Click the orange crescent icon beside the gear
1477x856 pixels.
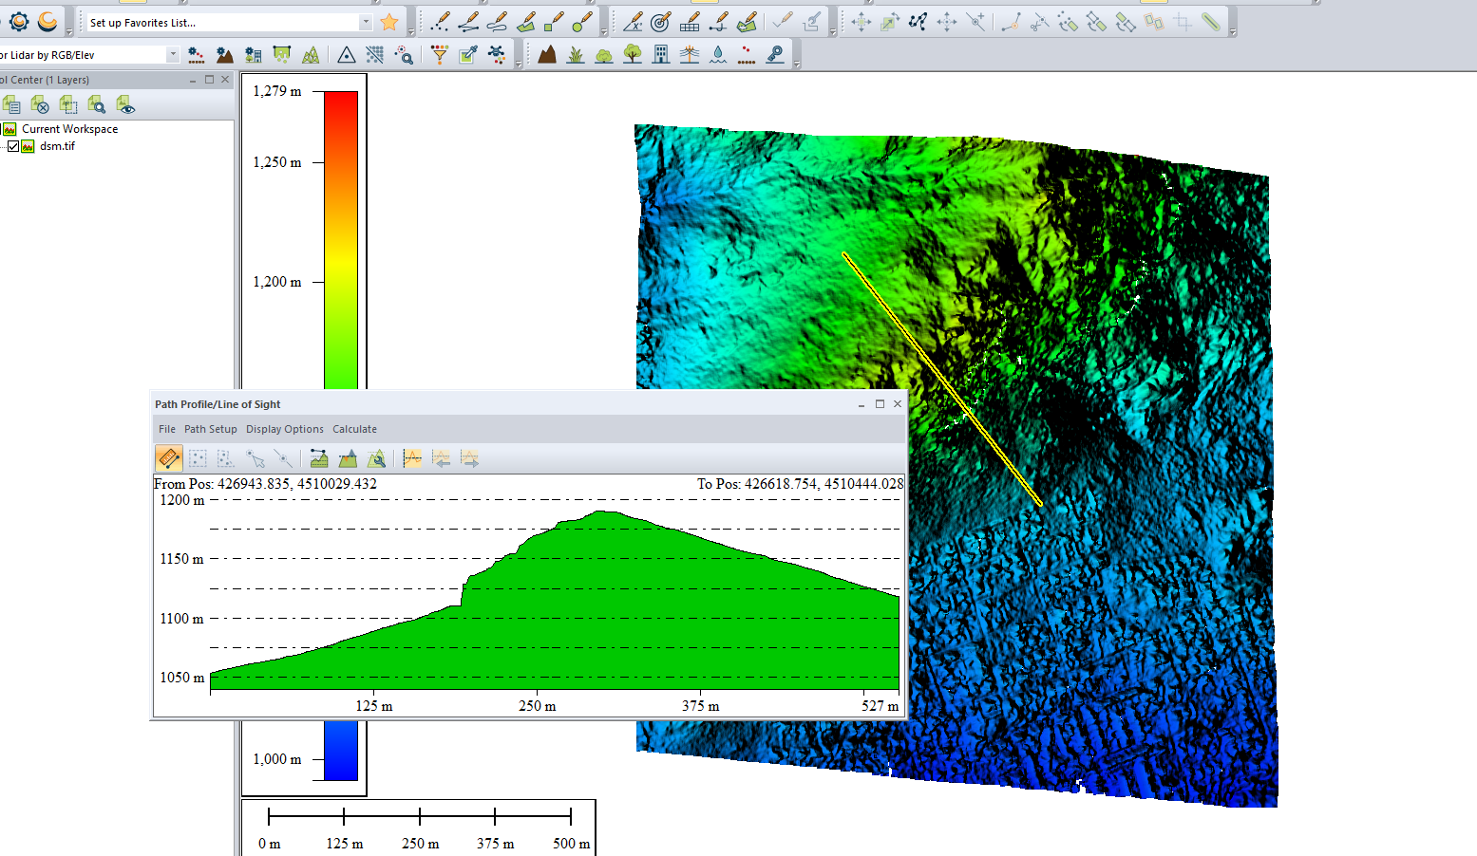[47, 21]
